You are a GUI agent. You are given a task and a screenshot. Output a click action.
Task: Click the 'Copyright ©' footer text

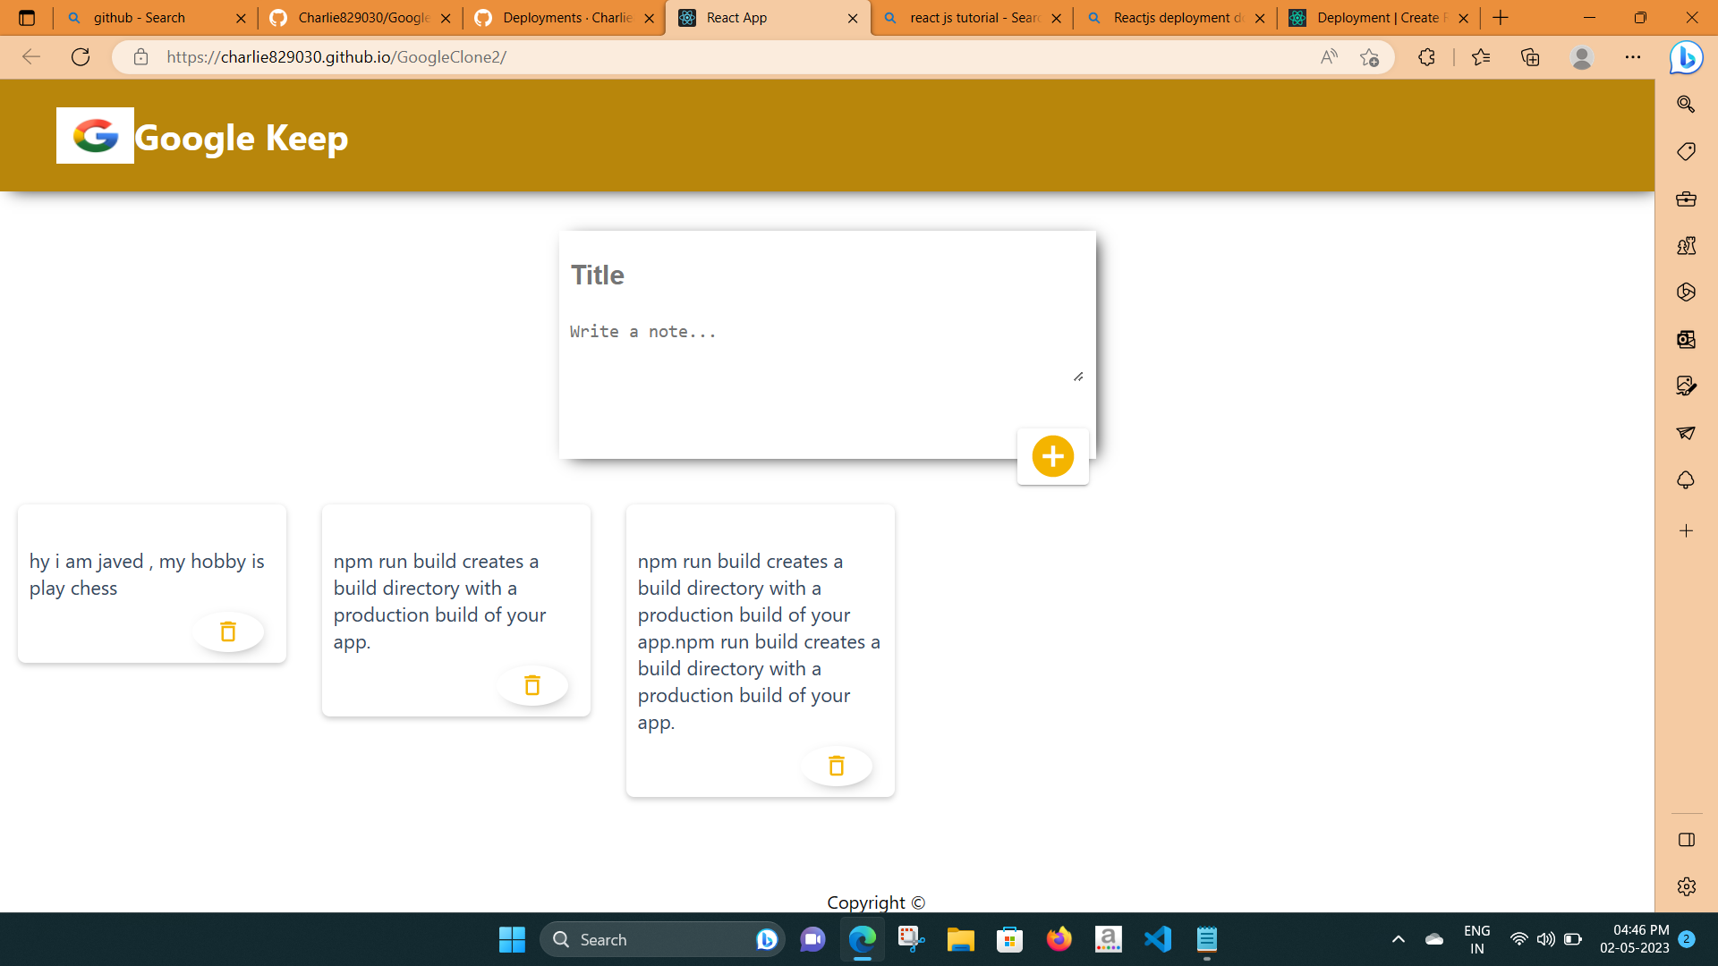click(876, 902)
